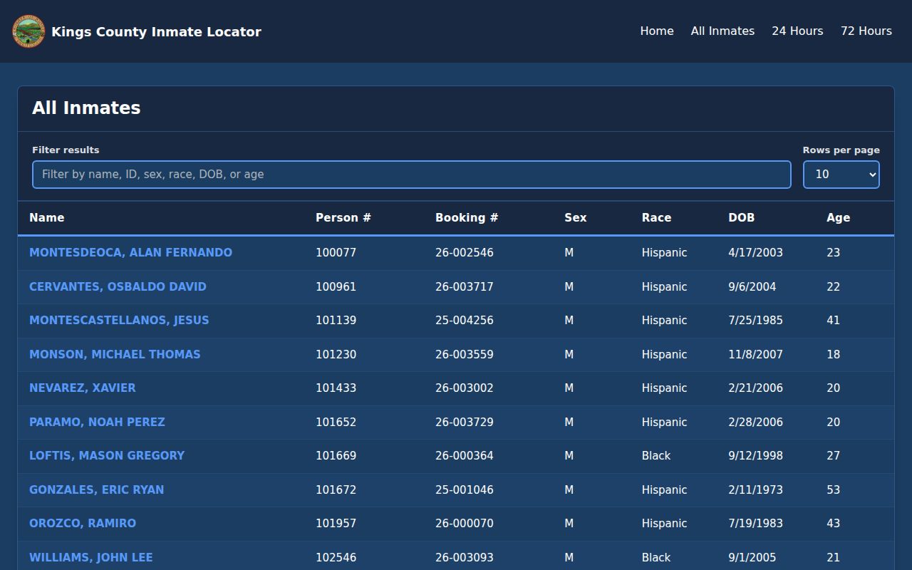This screenshot has height=570, width=912.
Task: Open record for LOFTIS, MASON GREGORY
Action: click(x=107, y=456)
